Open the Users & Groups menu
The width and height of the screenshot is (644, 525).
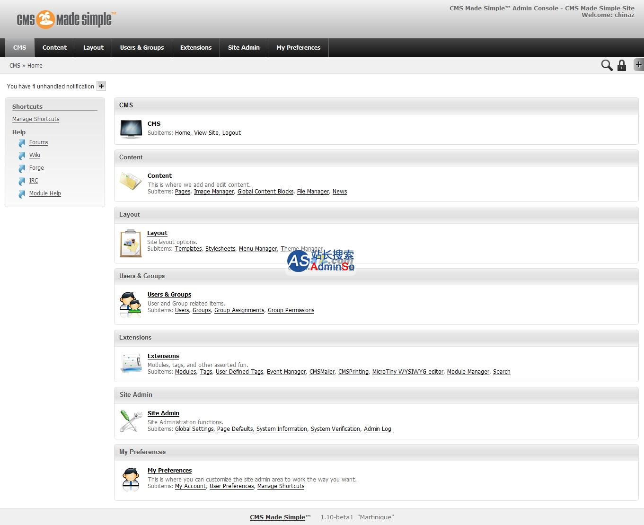pyautogui.click(x=142, y=48)
